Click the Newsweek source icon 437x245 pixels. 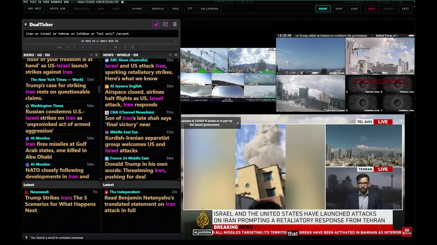click(27, 192)
